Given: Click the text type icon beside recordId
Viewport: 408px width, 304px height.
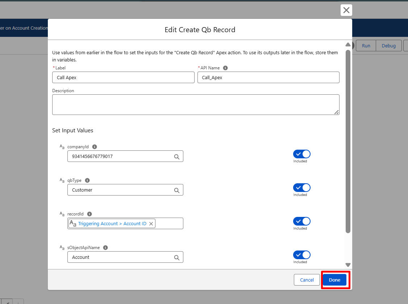Looking at the screenshot, I should 62,214.
